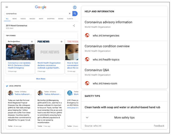Click the Google logo
The image size is (171, 135).
(41, 7)
